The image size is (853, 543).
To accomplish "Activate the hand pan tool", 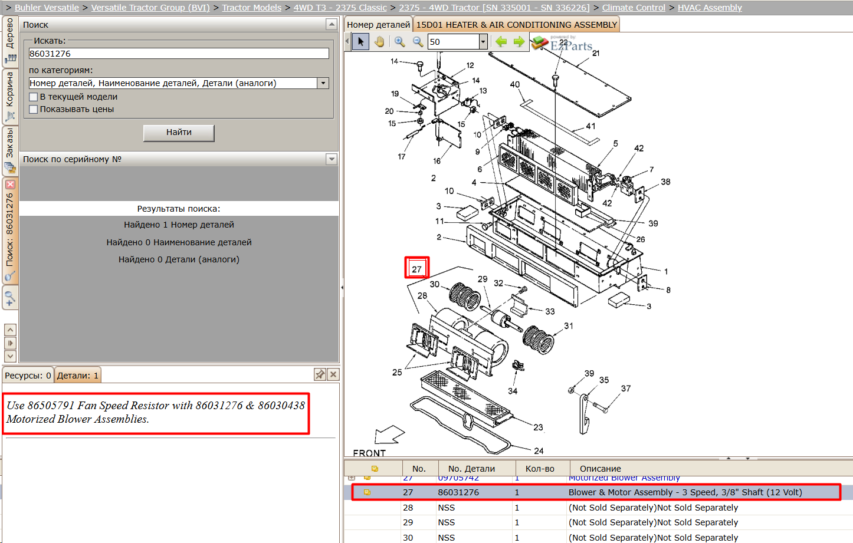I will [x=379, y=41].
